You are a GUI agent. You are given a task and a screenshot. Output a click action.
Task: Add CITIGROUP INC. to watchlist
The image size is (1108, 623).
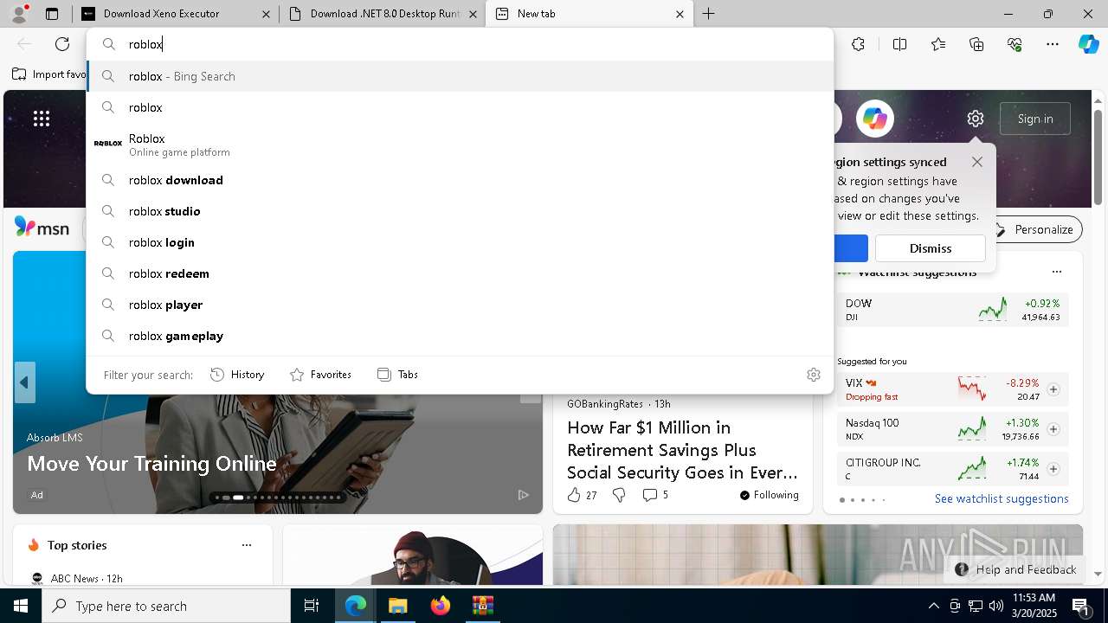point(1053,469)
